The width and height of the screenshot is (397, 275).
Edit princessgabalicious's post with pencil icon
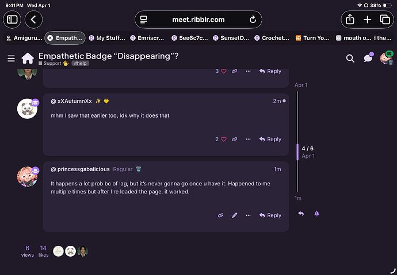click(234, 215)
